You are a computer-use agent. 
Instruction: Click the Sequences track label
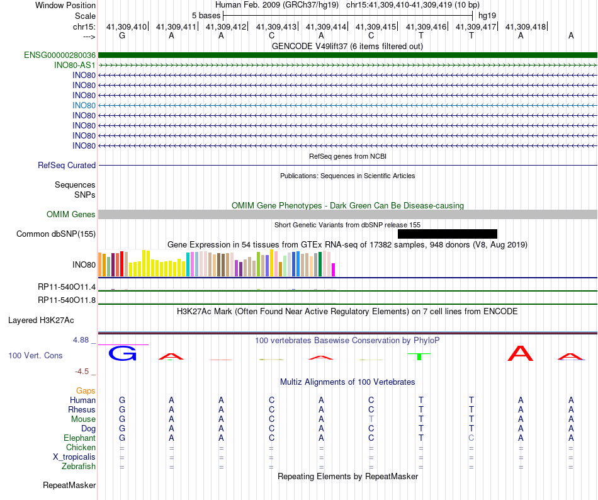tap(75, 185)
